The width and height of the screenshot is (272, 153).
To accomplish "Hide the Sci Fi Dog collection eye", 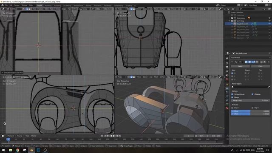I will pos(269,21).
